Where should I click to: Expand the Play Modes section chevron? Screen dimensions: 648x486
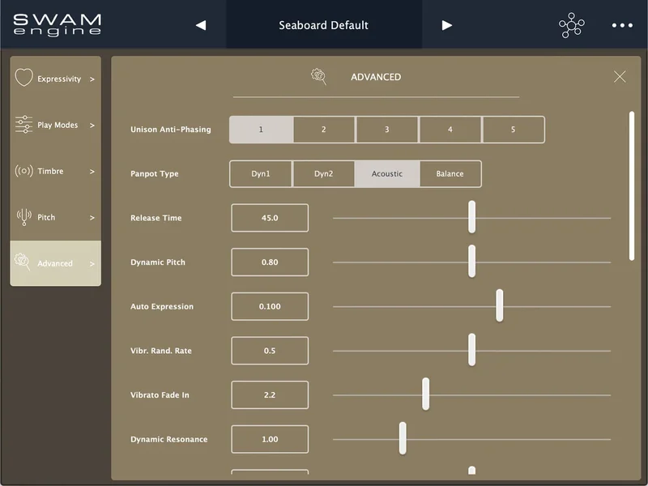[92, 126]
